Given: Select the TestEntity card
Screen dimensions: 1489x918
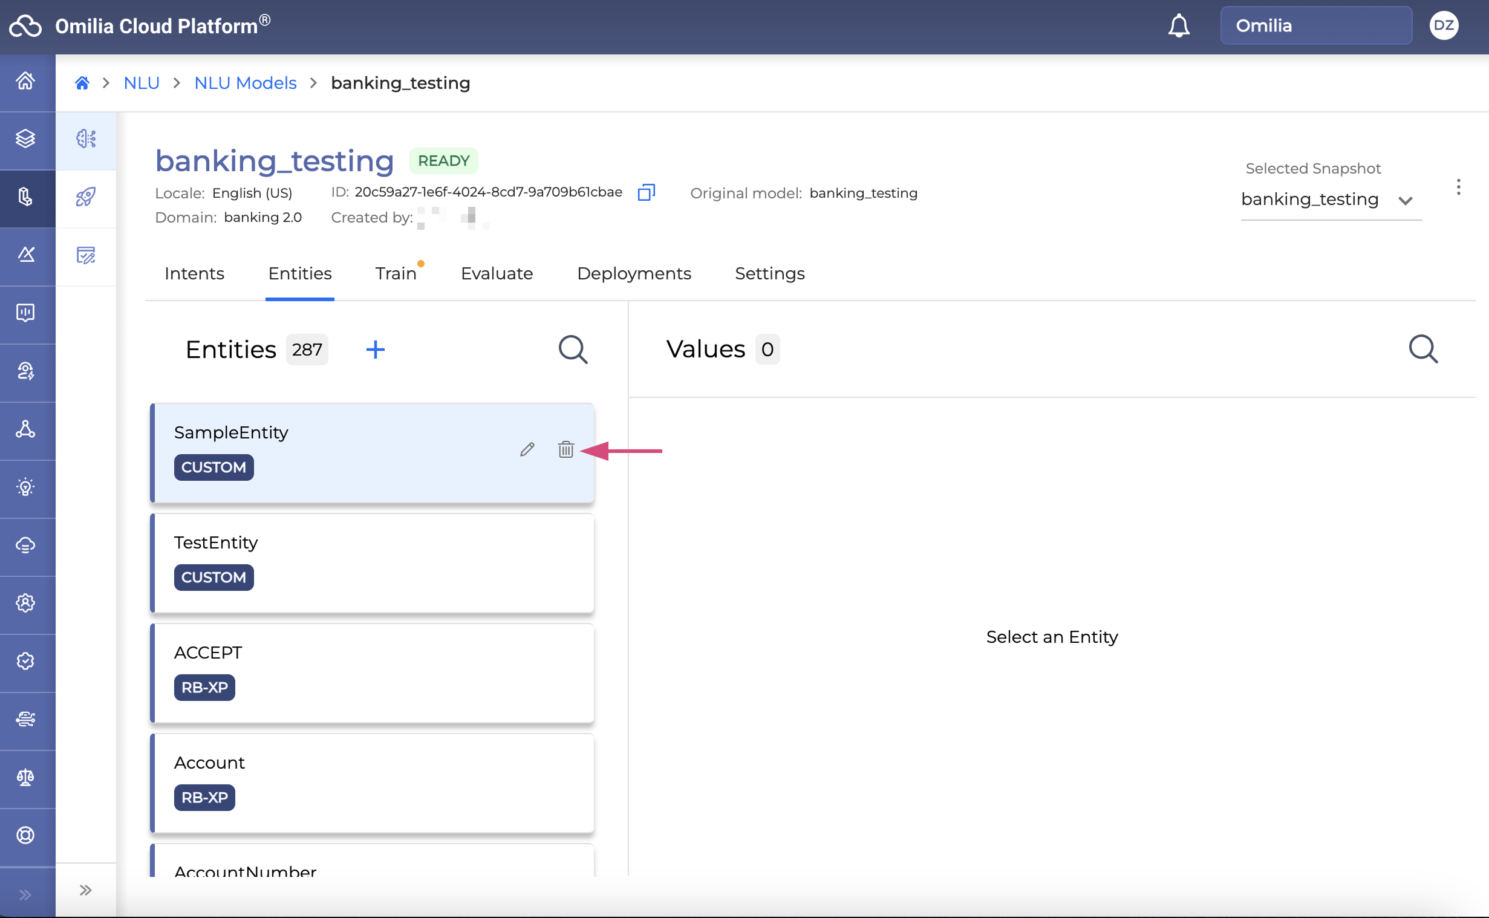Looking at the screenshot, I should [371, 562].
